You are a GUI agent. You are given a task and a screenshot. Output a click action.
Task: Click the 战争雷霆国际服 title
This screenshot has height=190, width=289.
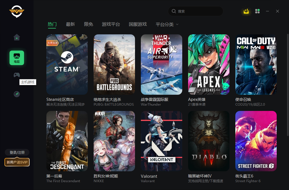coord(155,99)
